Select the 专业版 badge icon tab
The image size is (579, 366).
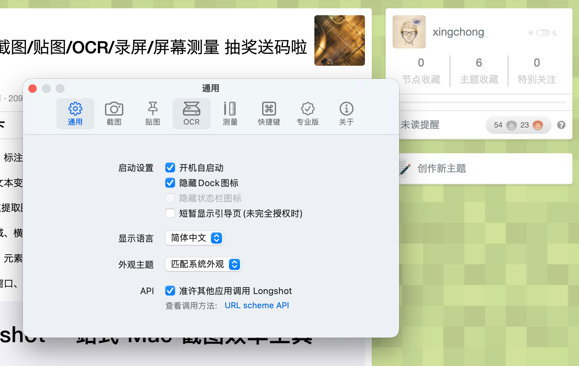(307, 114)
